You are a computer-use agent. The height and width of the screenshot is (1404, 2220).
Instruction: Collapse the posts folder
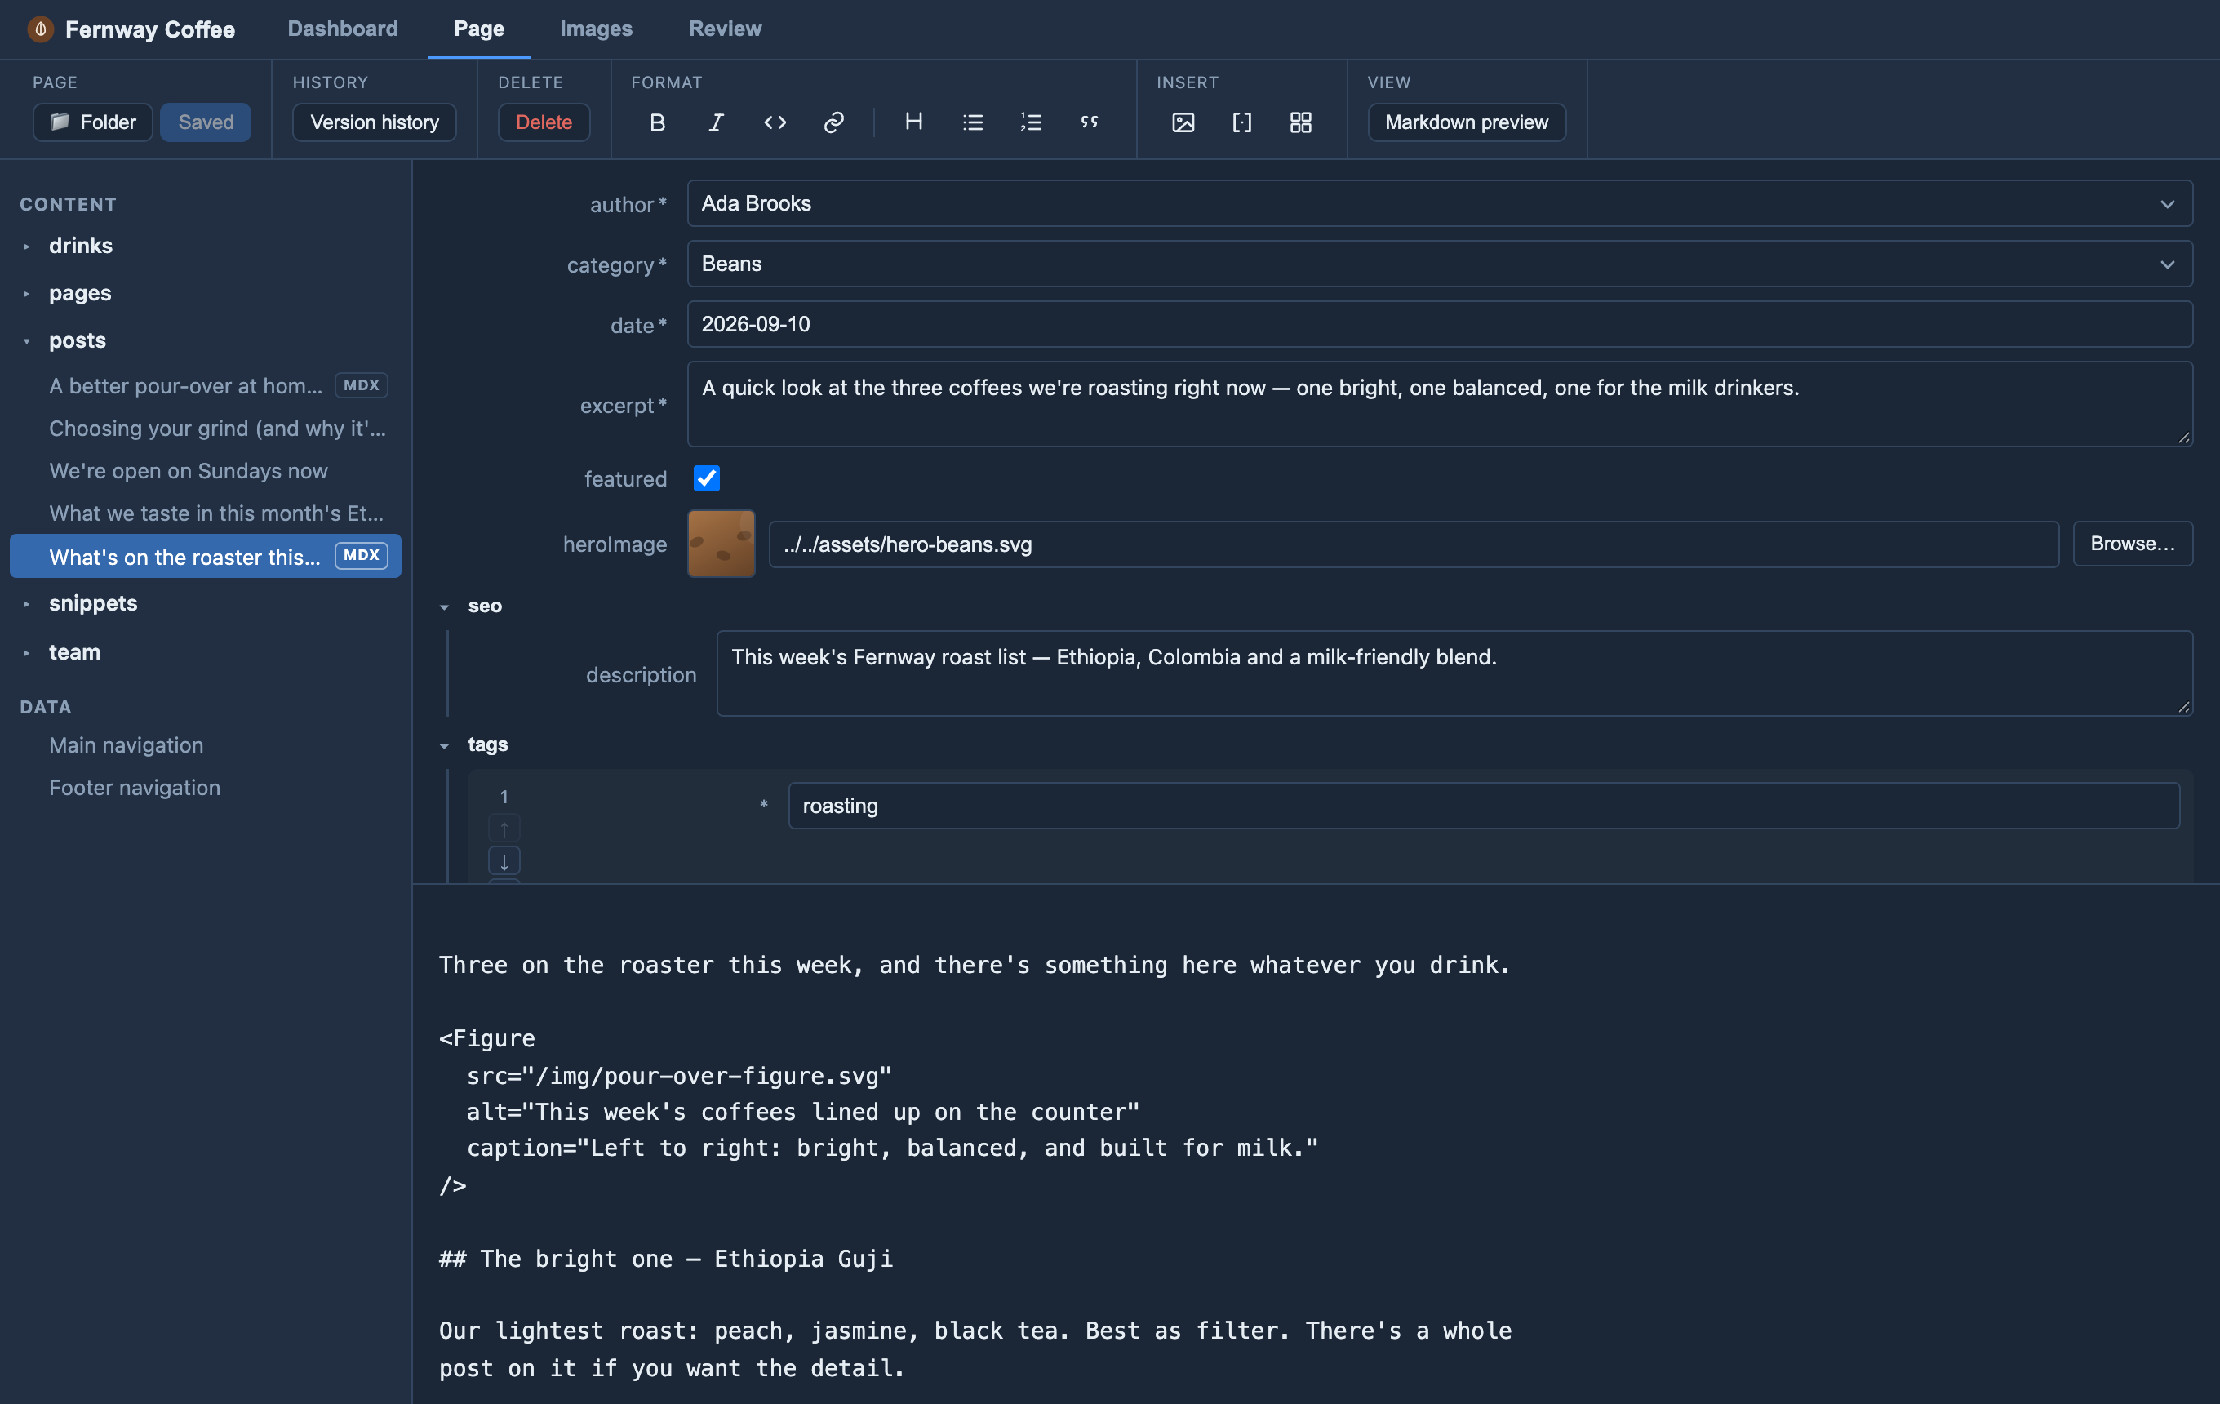pos(27,341)
